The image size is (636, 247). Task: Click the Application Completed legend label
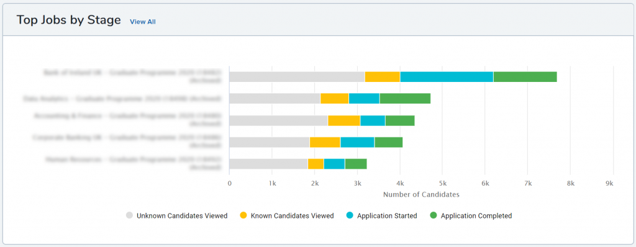(476, 216)
